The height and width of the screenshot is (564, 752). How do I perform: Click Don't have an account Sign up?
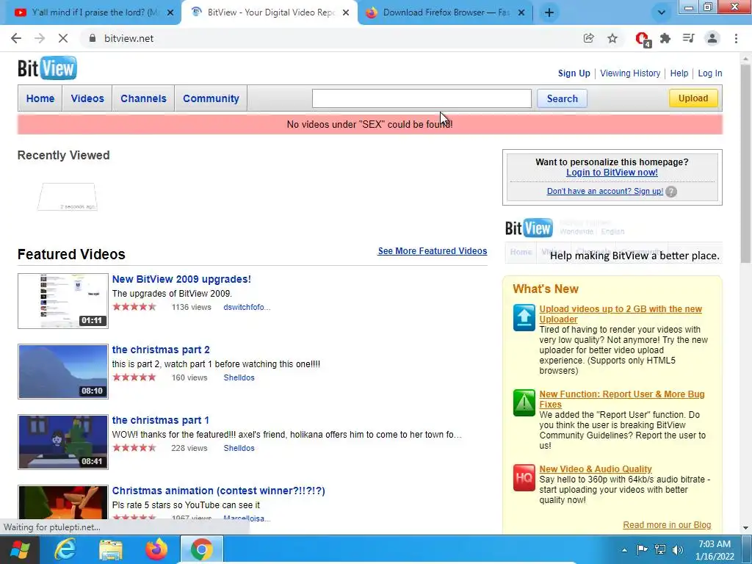pos(605,191)
